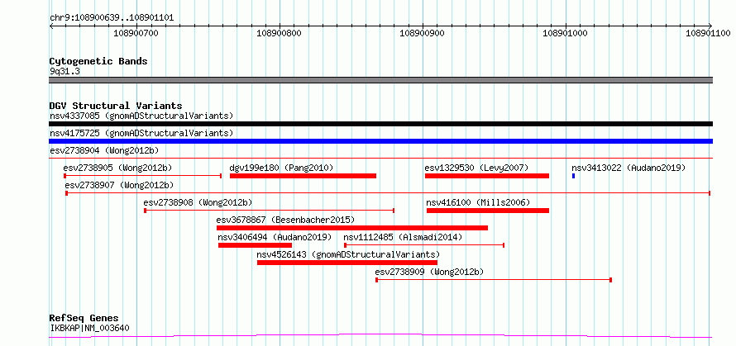Click the DGV Structural Variants track heading
Image resolution: width=736 pixels, height=346 pixels.
point(116,106)
